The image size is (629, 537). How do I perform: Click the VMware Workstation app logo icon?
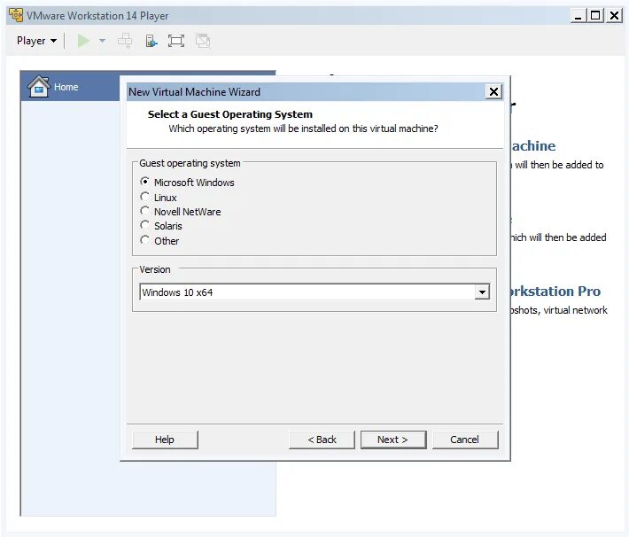[16, 15]
